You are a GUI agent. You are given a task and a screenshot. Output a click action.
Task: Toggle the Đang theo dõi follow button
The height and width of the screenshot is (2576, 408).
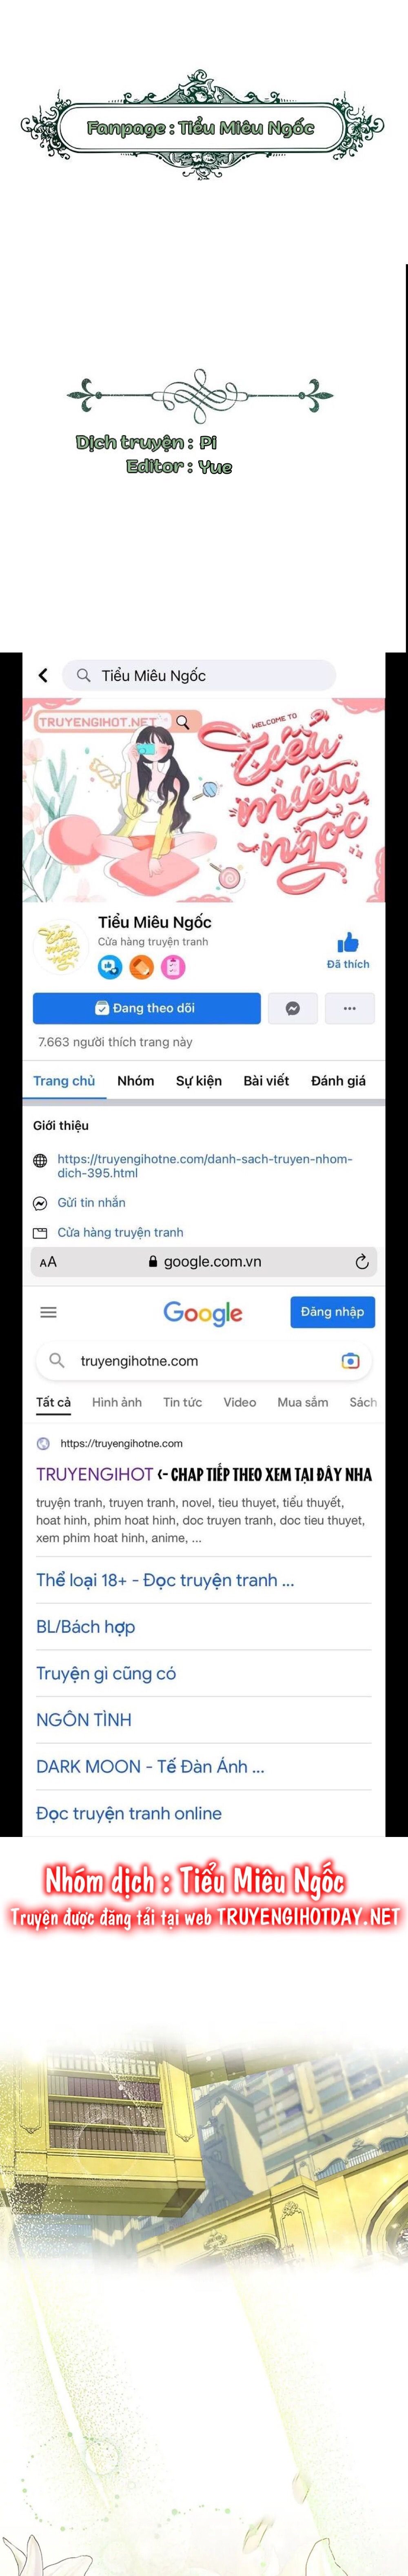click(146, 1008)
